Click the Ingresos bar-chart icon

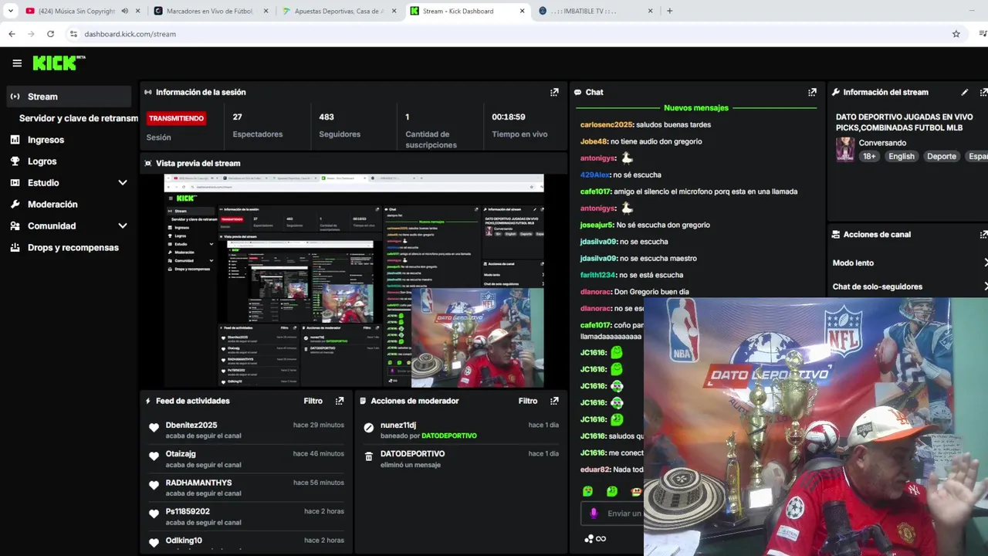tap(15, 140)
